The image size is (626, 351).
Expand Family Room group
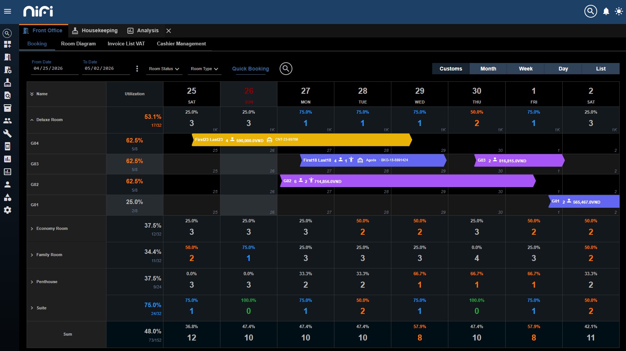32,255
